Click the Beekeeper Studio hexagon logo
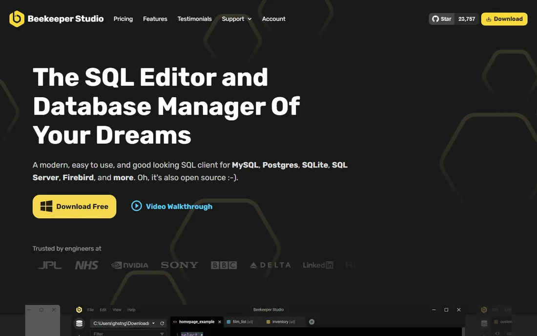 [x=17, y=19]
